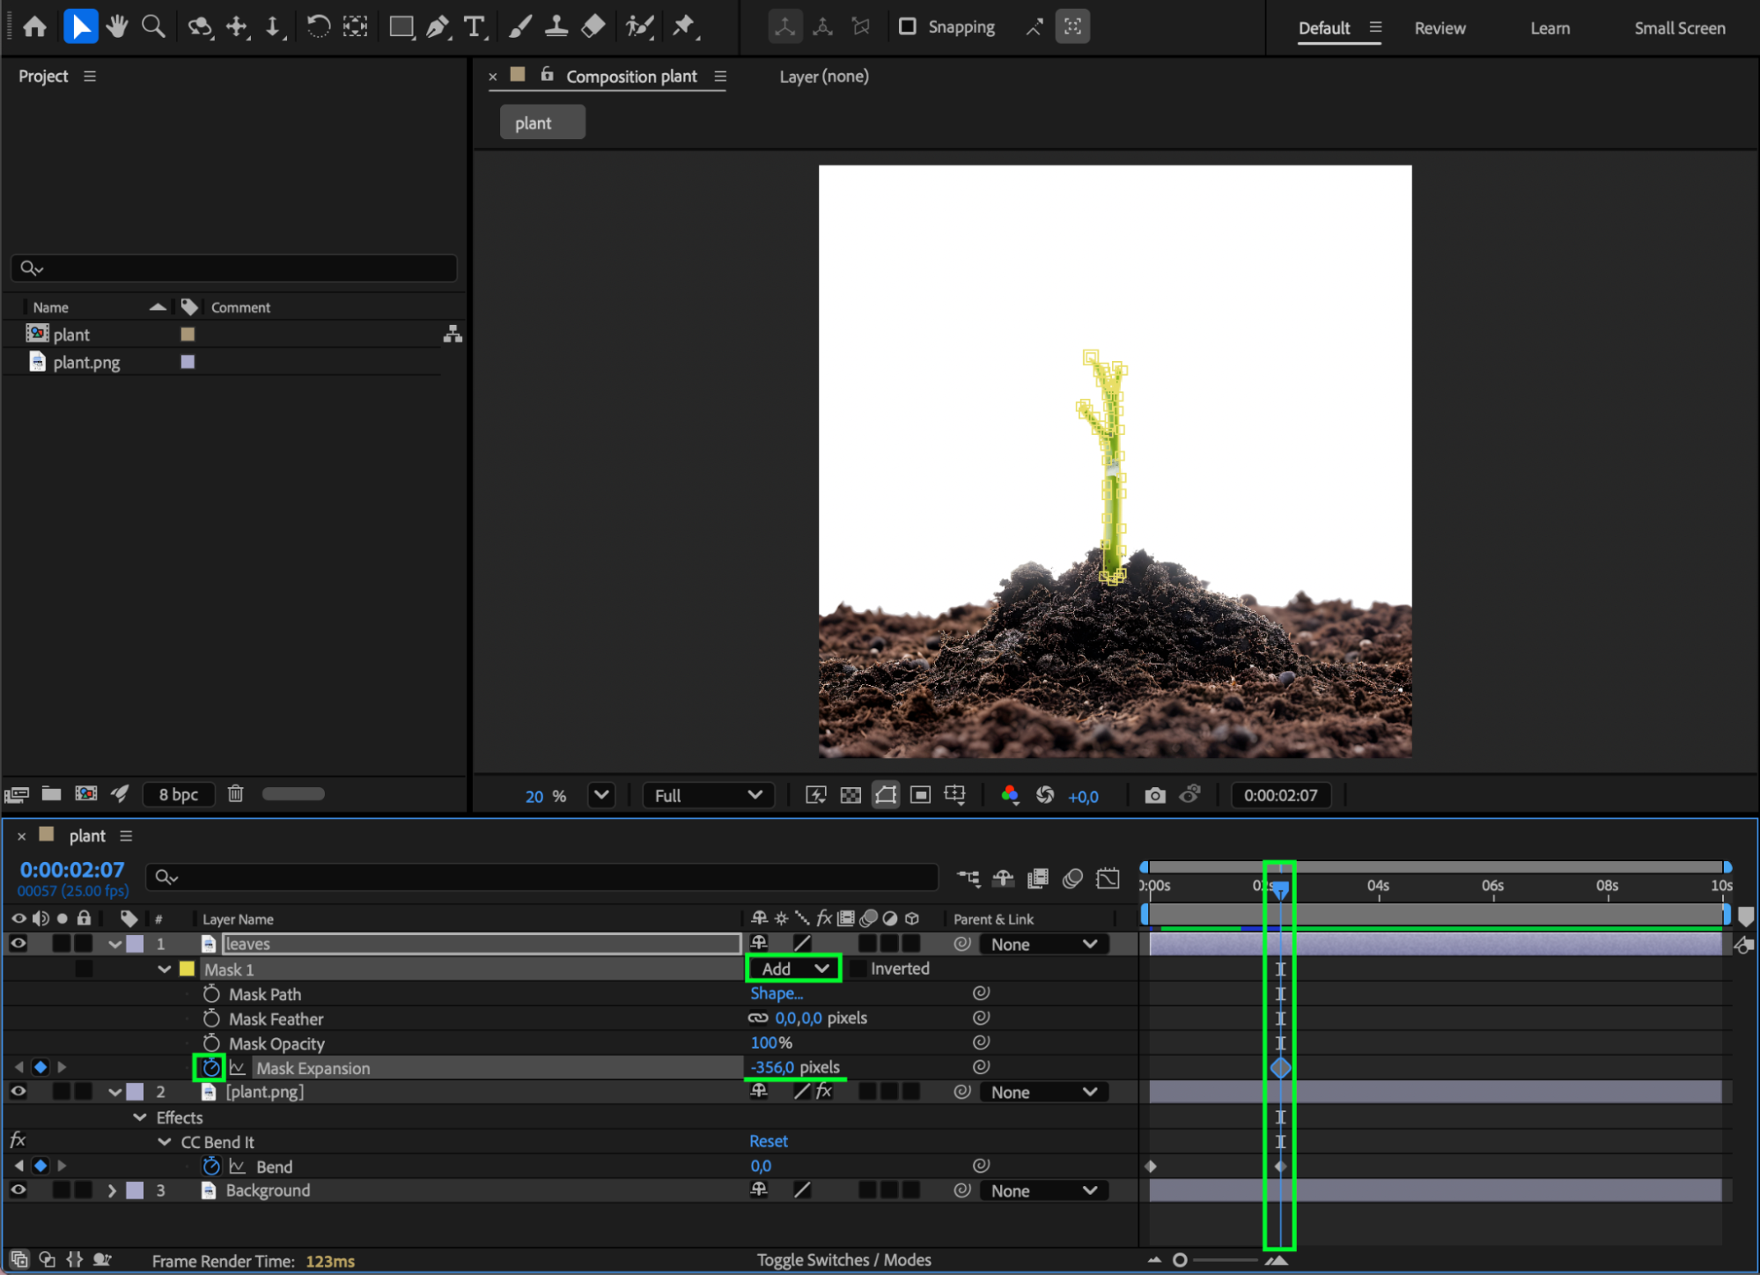1760x1275 pixels.
Task: Click the Mask Expansion keyframe diamond
Action: point(1280,1068)
